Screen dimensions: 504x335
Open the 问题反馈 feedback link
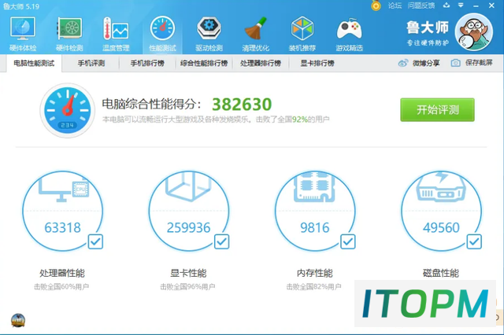pyautogui.click(x=421, y=6)
